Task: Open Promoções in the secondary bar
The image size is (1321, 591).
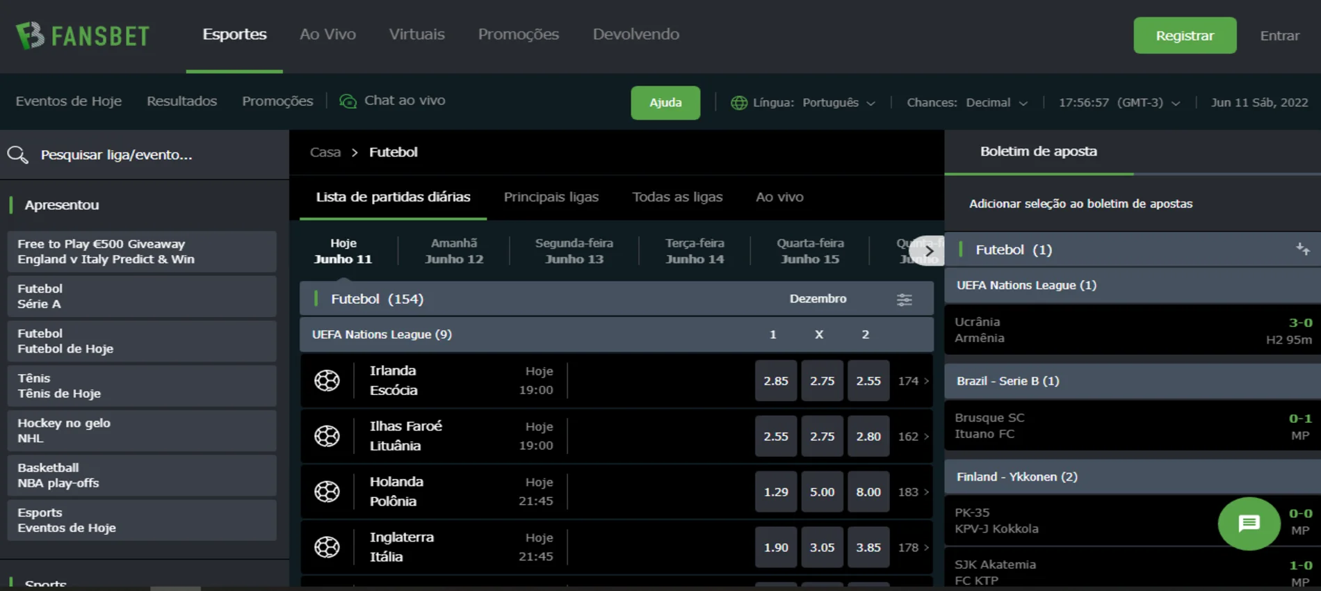Action: (x=277, y=102)
